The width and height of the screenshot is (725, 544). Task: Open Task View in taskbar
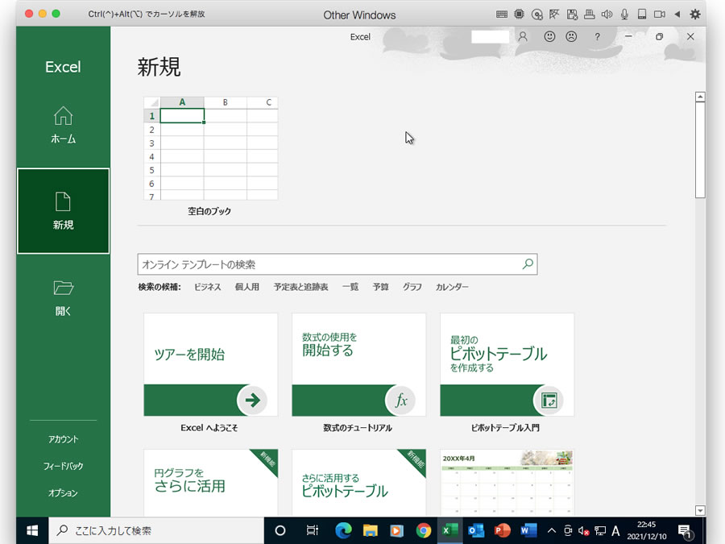pyautogui.click(x=313, y=530)
